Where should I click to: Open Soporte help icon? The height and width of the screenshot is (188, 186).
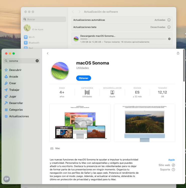click(x=173, y=169)
